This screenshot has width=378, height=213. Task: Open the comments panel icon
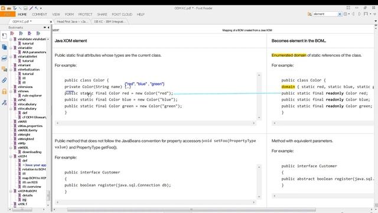coord(4,69)
